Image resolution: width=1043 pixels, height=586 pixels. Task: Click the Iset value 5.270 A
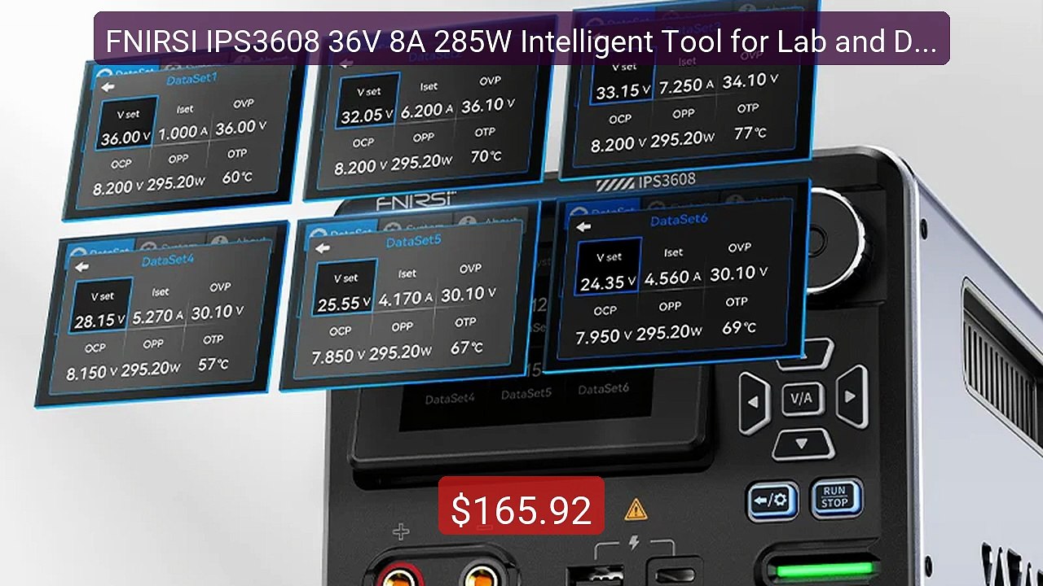click(x=158, y=316)
